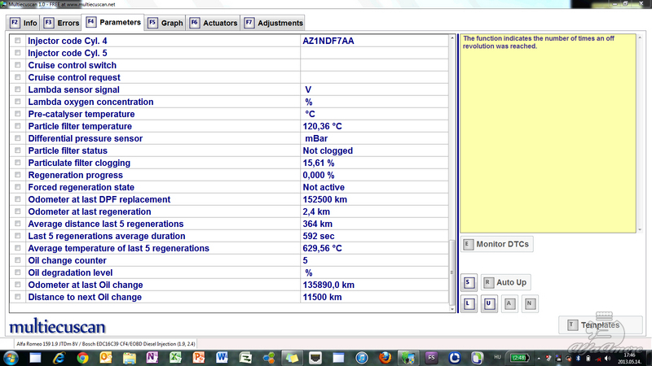Open the Graph tab
652x366 pixels.
165,23
